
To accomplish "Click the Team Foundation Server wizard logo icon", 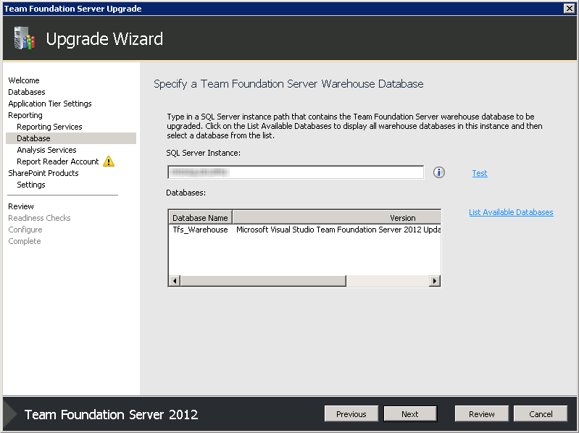I will tap(25, 38).
